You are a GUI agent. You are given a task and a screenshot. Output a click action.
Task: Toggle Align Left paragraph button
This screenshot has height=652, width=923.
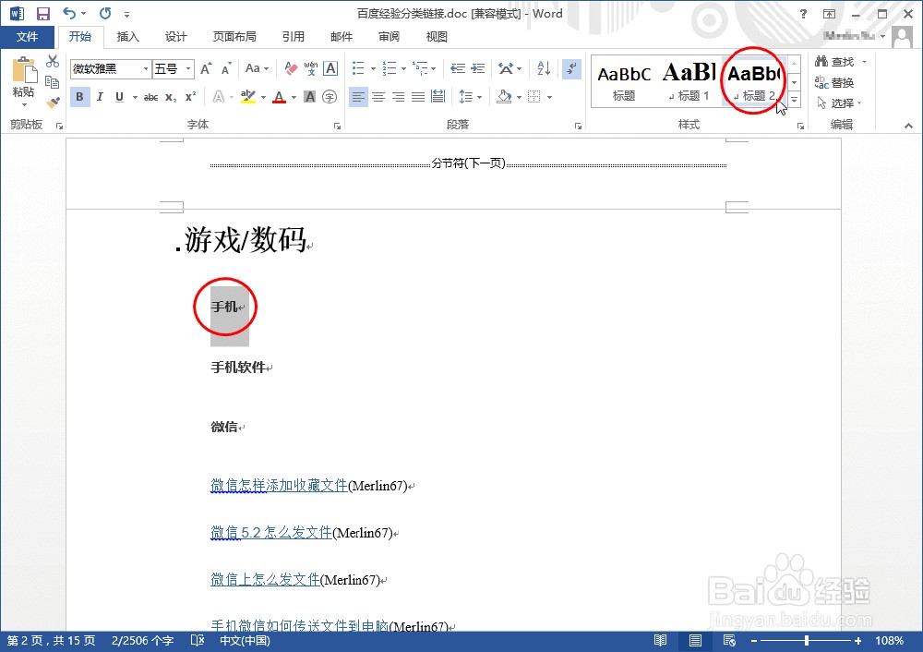358,97
